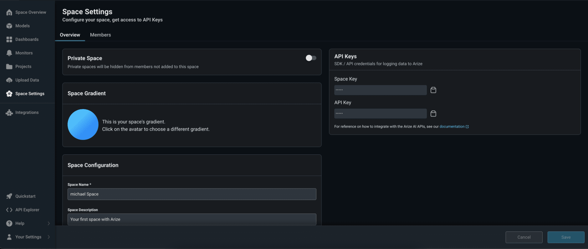Viewport: 588px width, 249px height.
Task: Click 'Click on the avatar to choose' text
Action: coord(156,129)
